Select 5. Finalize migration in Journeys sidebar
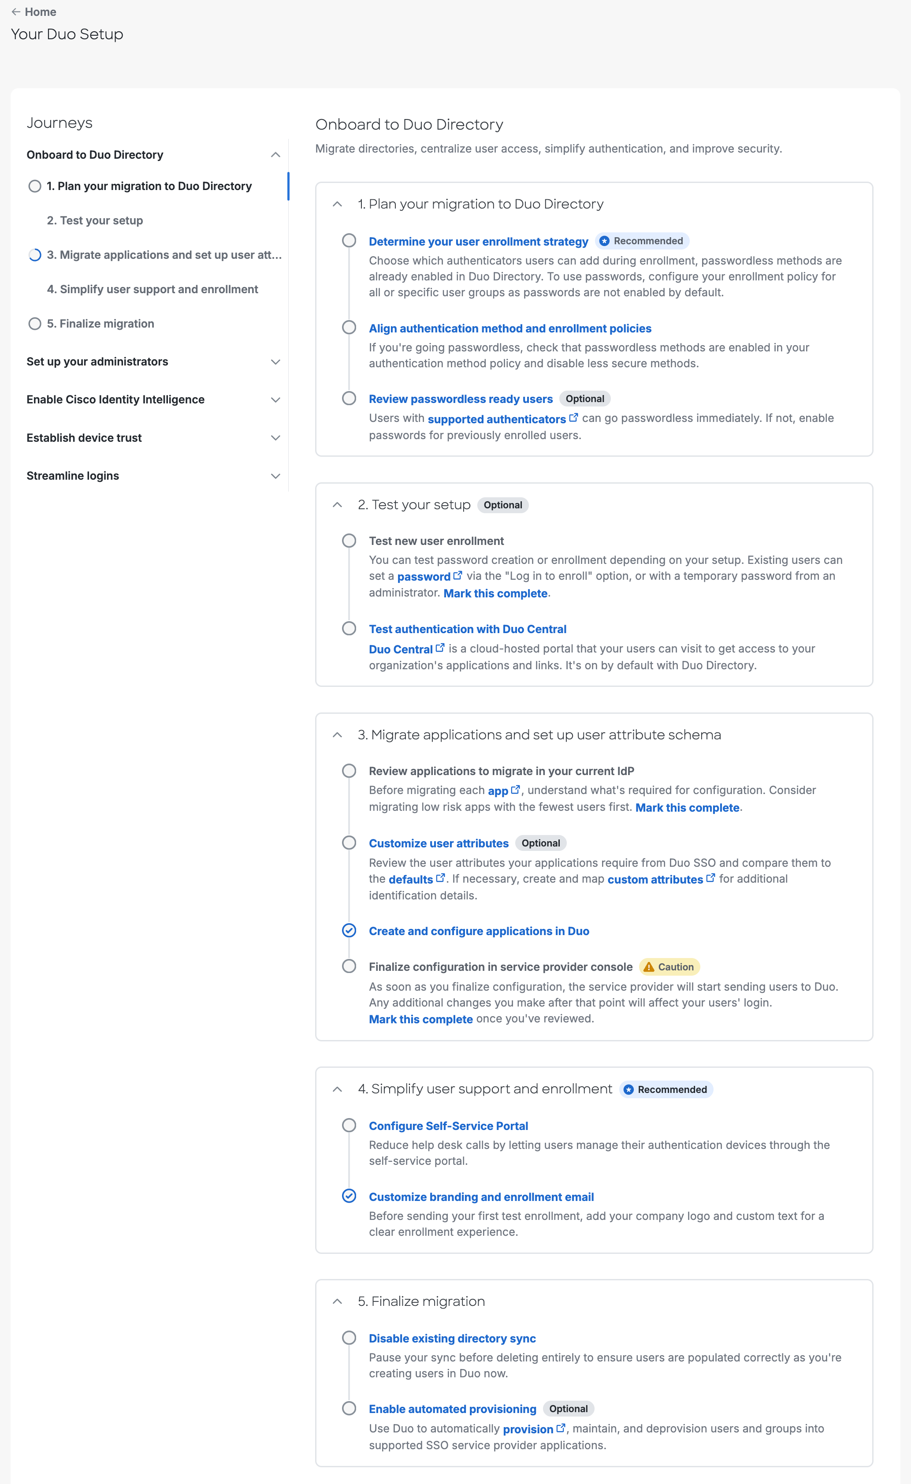The image size is (911, 1484). [100, 324]
